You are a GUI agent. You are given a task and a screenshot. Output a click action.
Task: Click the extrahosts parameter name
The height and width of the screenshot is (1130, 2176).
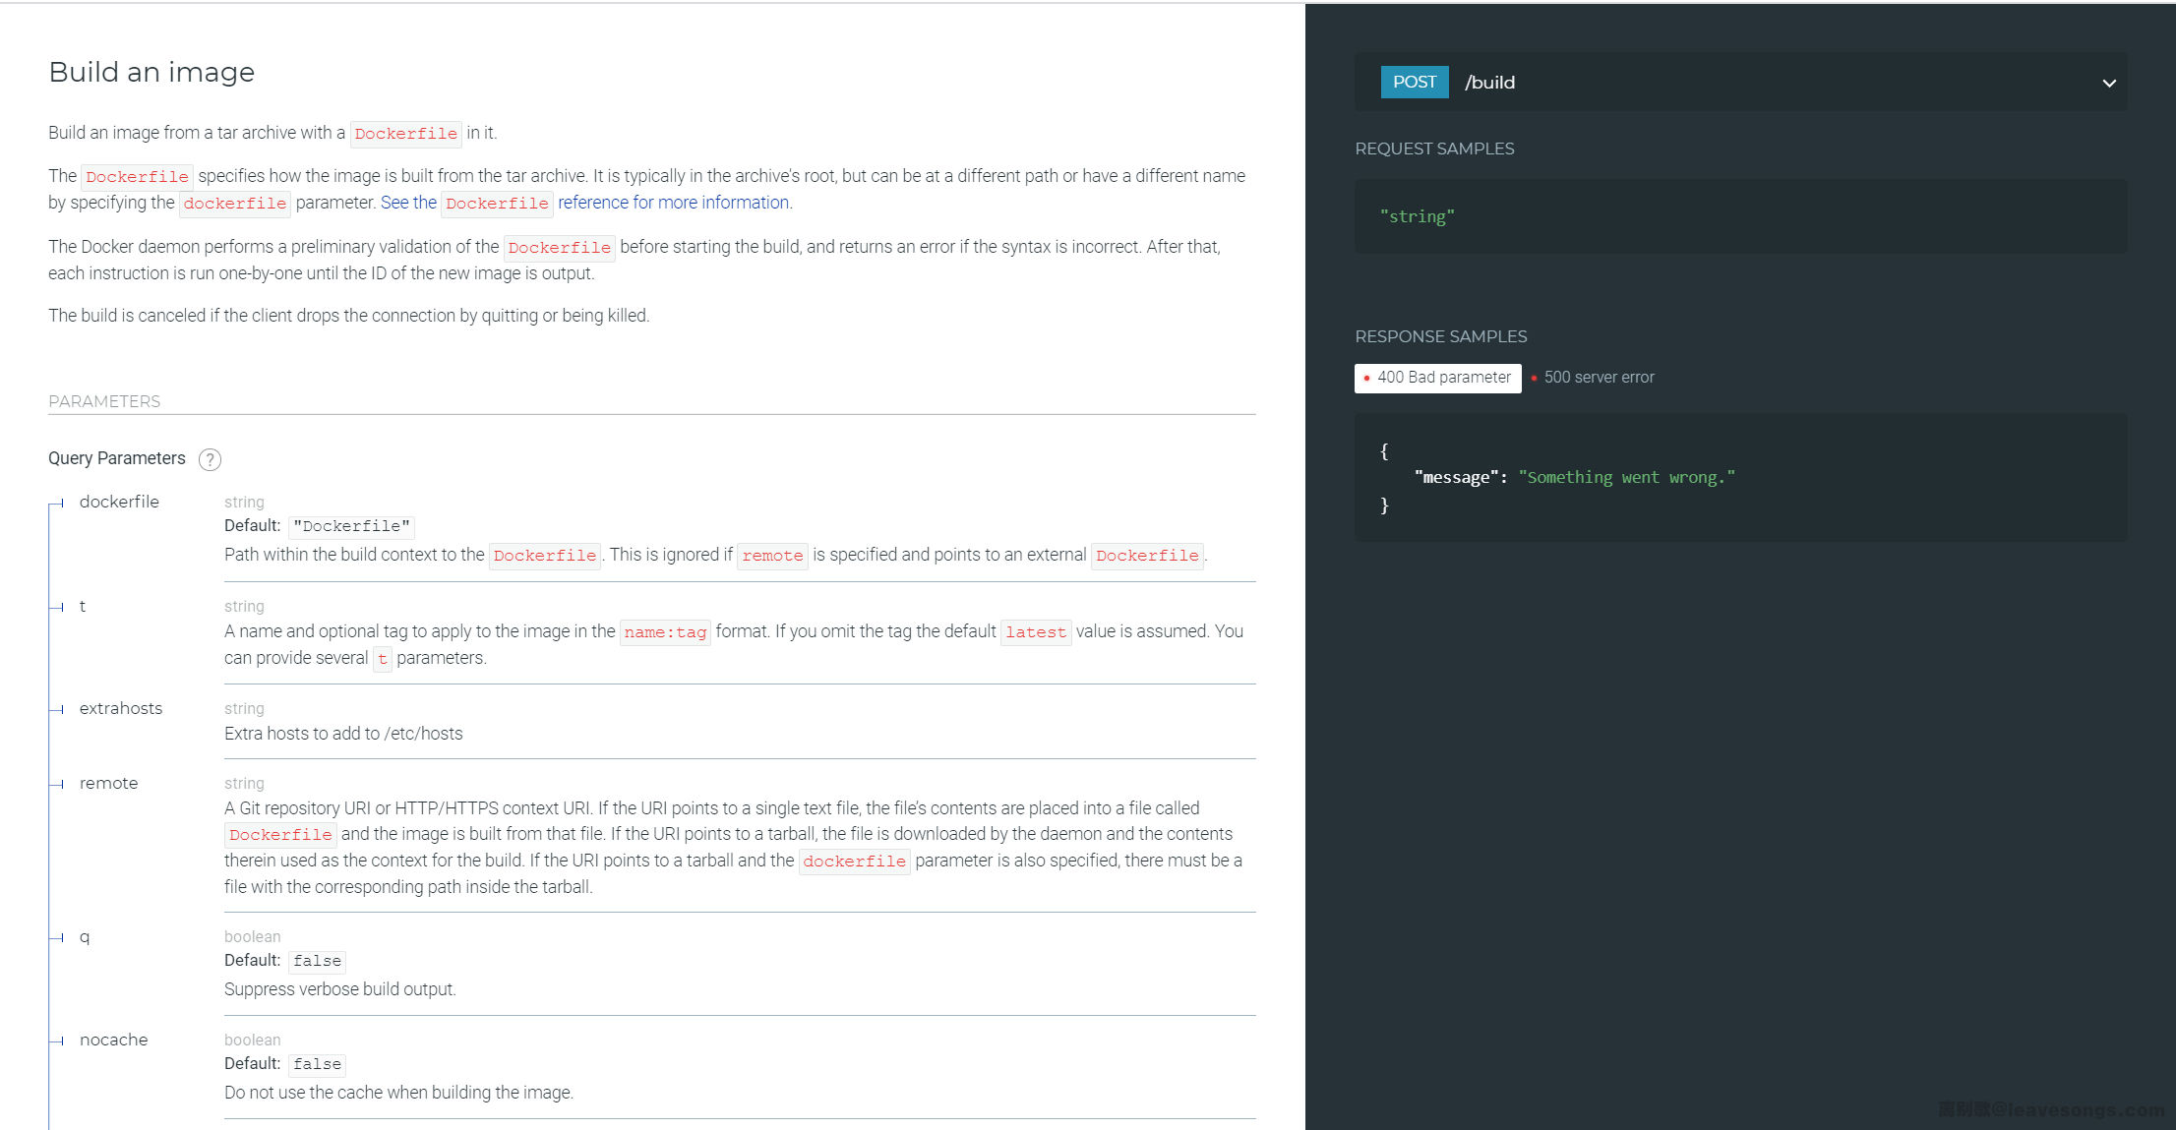(x=121, y=708)
